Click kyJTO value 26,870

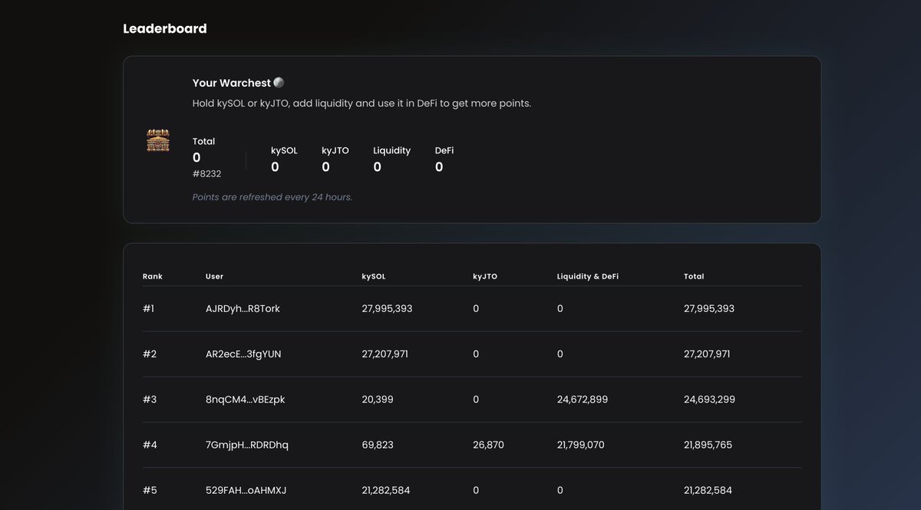point(488,445)
